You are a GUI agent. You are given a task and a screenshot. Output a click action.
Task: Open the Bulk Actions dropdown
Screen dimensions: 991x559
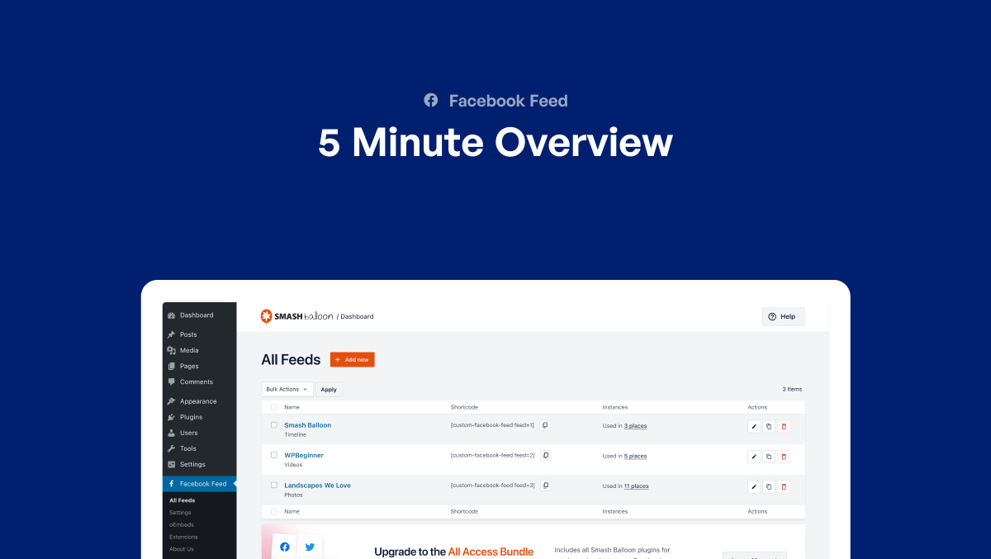(287, 389)
